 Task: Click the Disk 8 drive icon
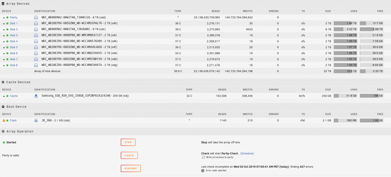pyautogui.click(x=36, y=65)
